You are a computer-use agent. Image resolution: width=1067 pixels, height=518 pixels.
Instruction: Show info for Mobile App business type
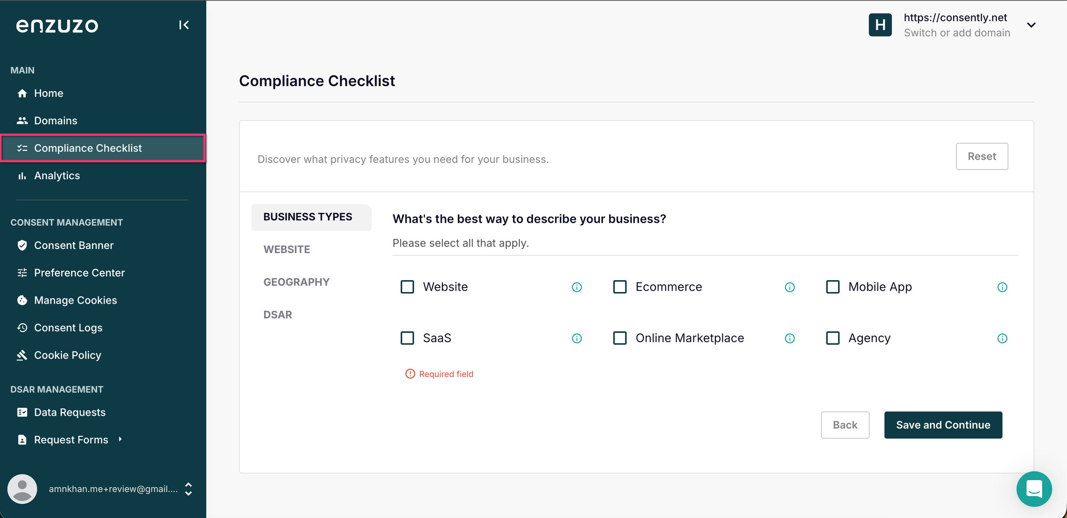pyautogui.click(x=1002, y=287)
